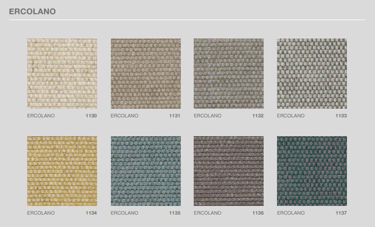Click the code number 1132
375x227 pixels.
258,116
